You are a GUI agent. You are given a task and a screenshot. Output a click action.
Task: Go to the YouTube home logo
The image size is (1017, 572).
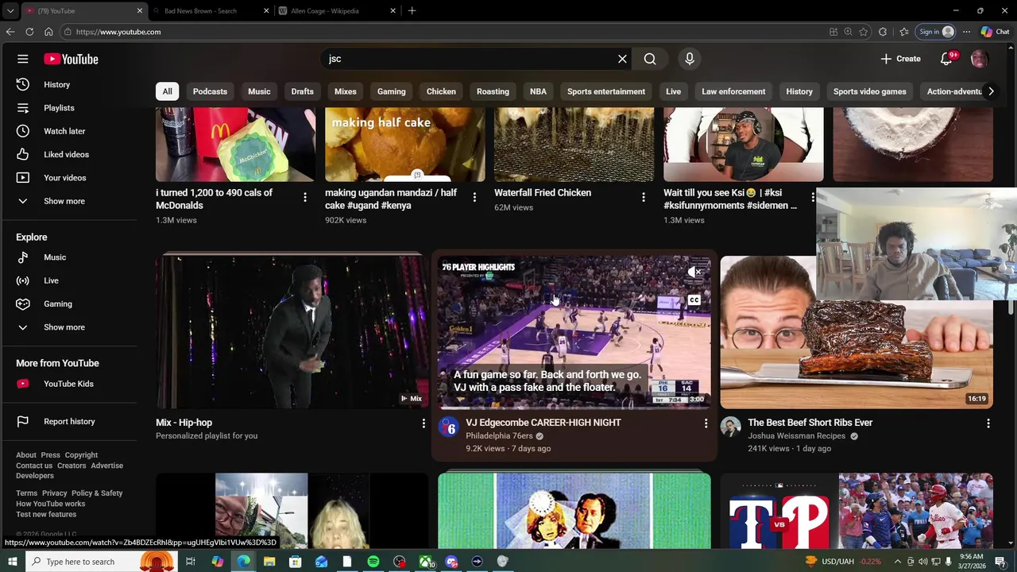(x=71, y=59)
